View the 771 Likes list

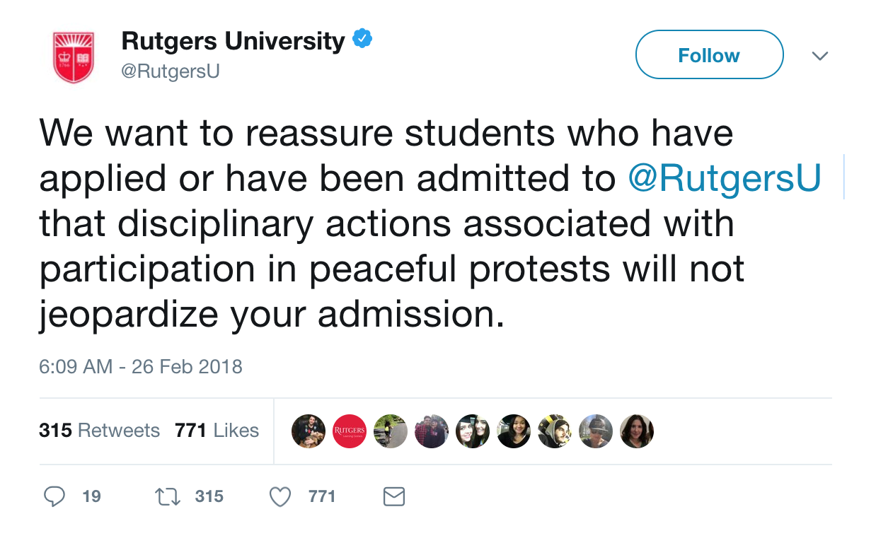click(217, 431)
